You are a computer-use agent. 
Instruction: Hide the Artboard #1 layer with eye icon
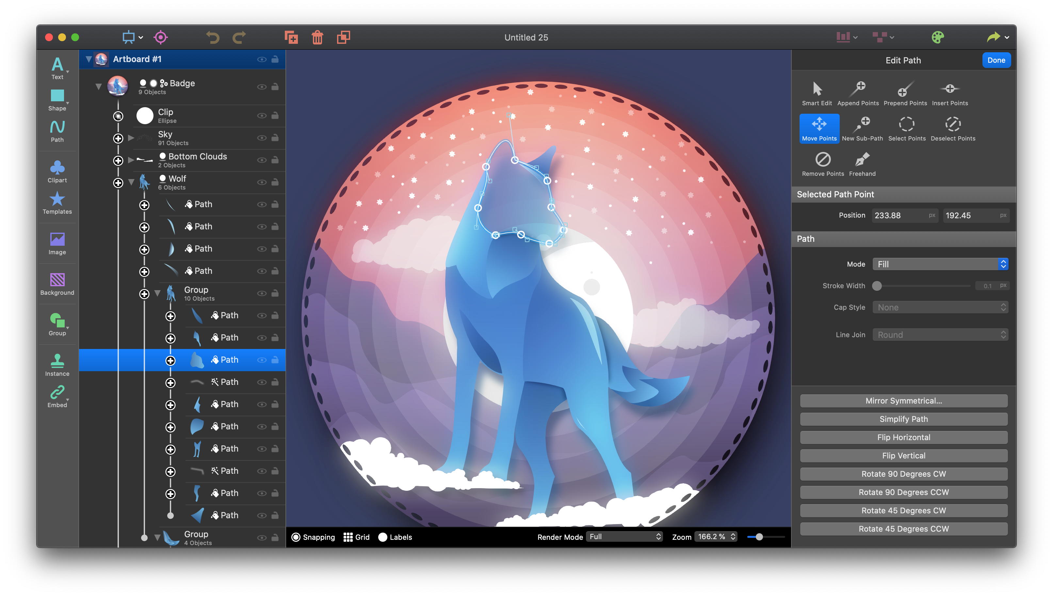(x=261, y=59)
